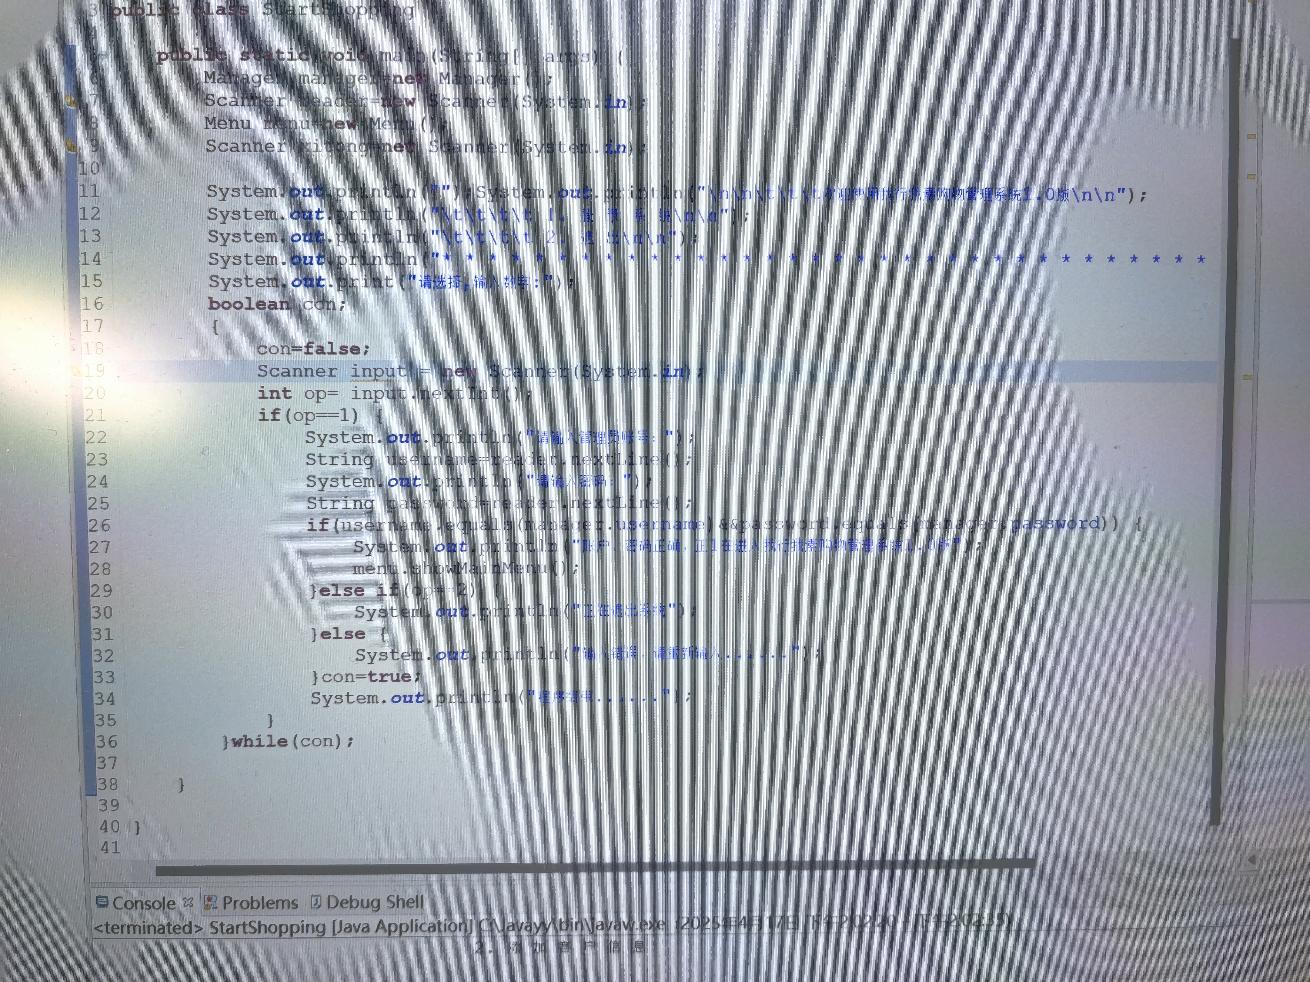Viewport: 1310px width, 982px height.
Task: Click warning marker icon on line 7
Action: pyautogui.click(x=71, y=101)
